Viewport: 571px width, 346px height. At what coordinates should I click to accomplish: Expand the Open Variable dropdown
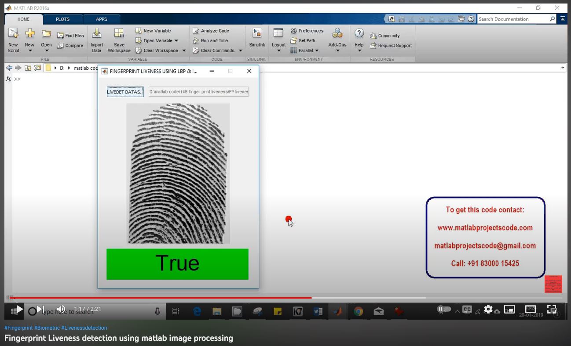pos(176,40)
